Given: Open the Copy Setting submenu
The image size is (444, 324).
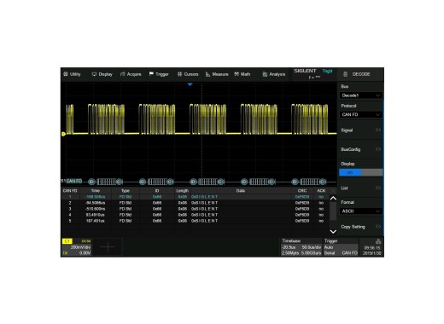Looking at the screenshot, I should (360, 227).
